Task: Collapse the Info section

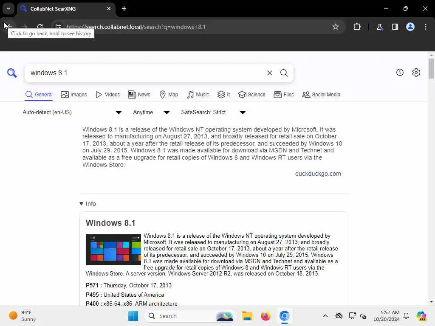Action: click(88, 204)
